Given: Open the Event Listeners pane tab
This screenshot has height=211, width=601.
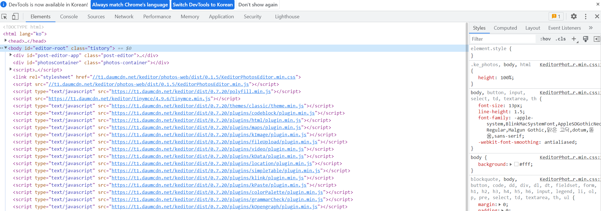Looking at the screenshot, I should point(564,28).
